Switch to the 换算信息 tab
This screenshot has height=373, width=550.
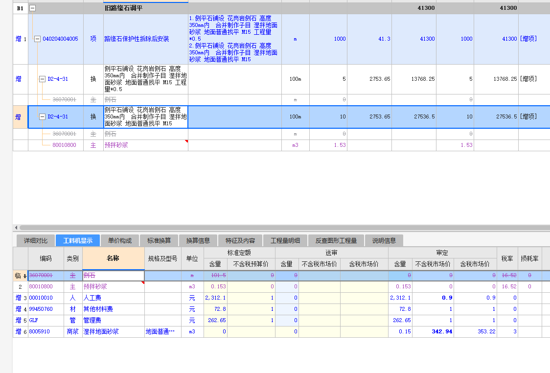coord(198,240)
